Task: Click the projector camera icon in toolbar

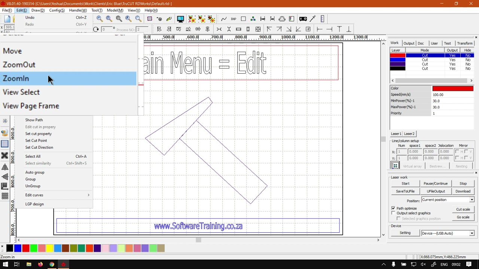Action: point(303,19)
